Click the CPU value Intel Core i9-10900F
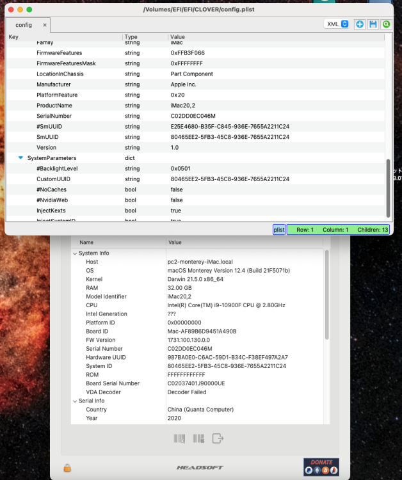Screen dimensions: 402x480 226,305
